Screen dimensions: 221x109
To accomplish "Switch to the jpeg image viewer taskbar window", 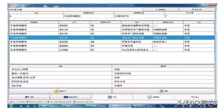I will pos(143,106).
